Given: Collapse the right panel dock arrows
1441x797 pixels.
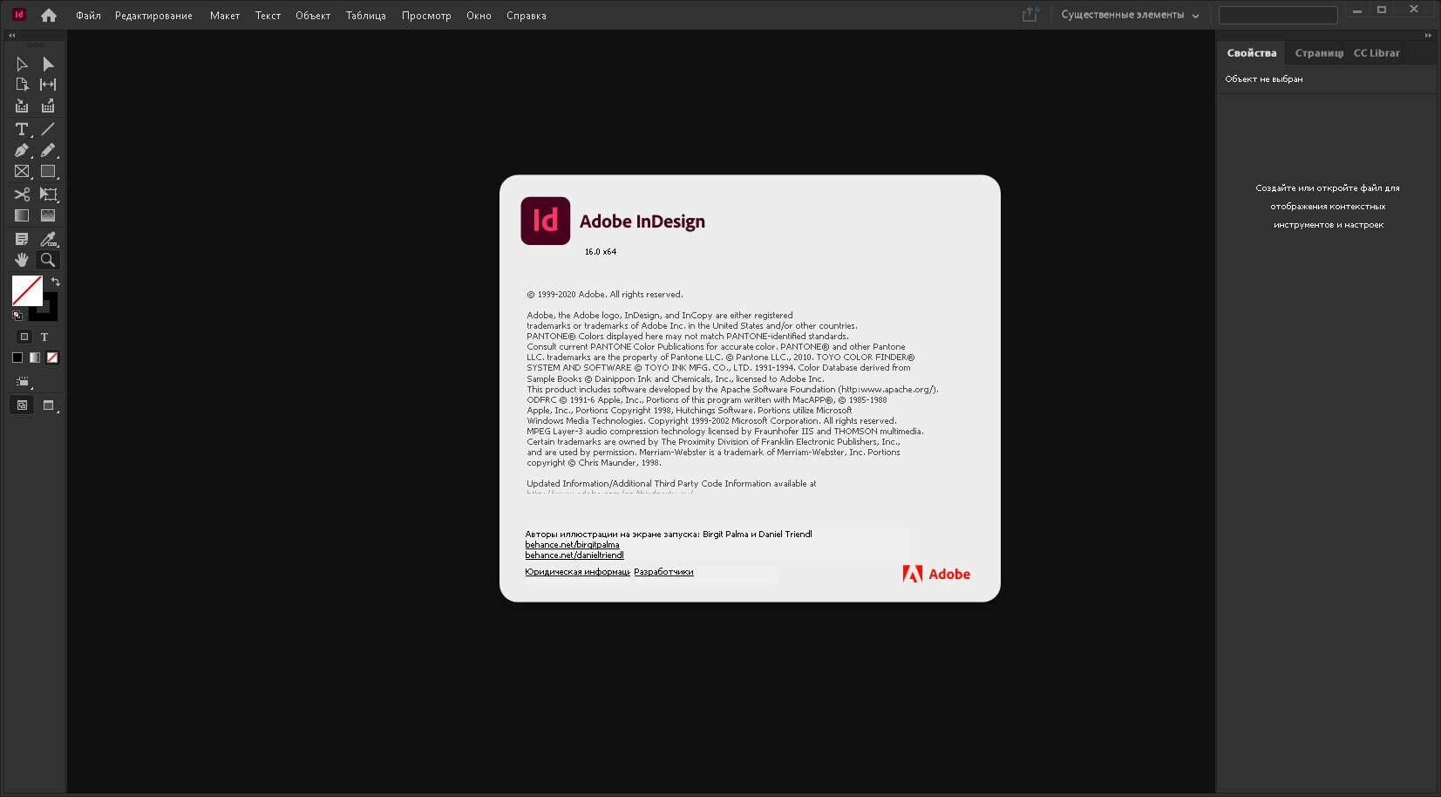Looking at the screenshot, I should pos(1428,36).
